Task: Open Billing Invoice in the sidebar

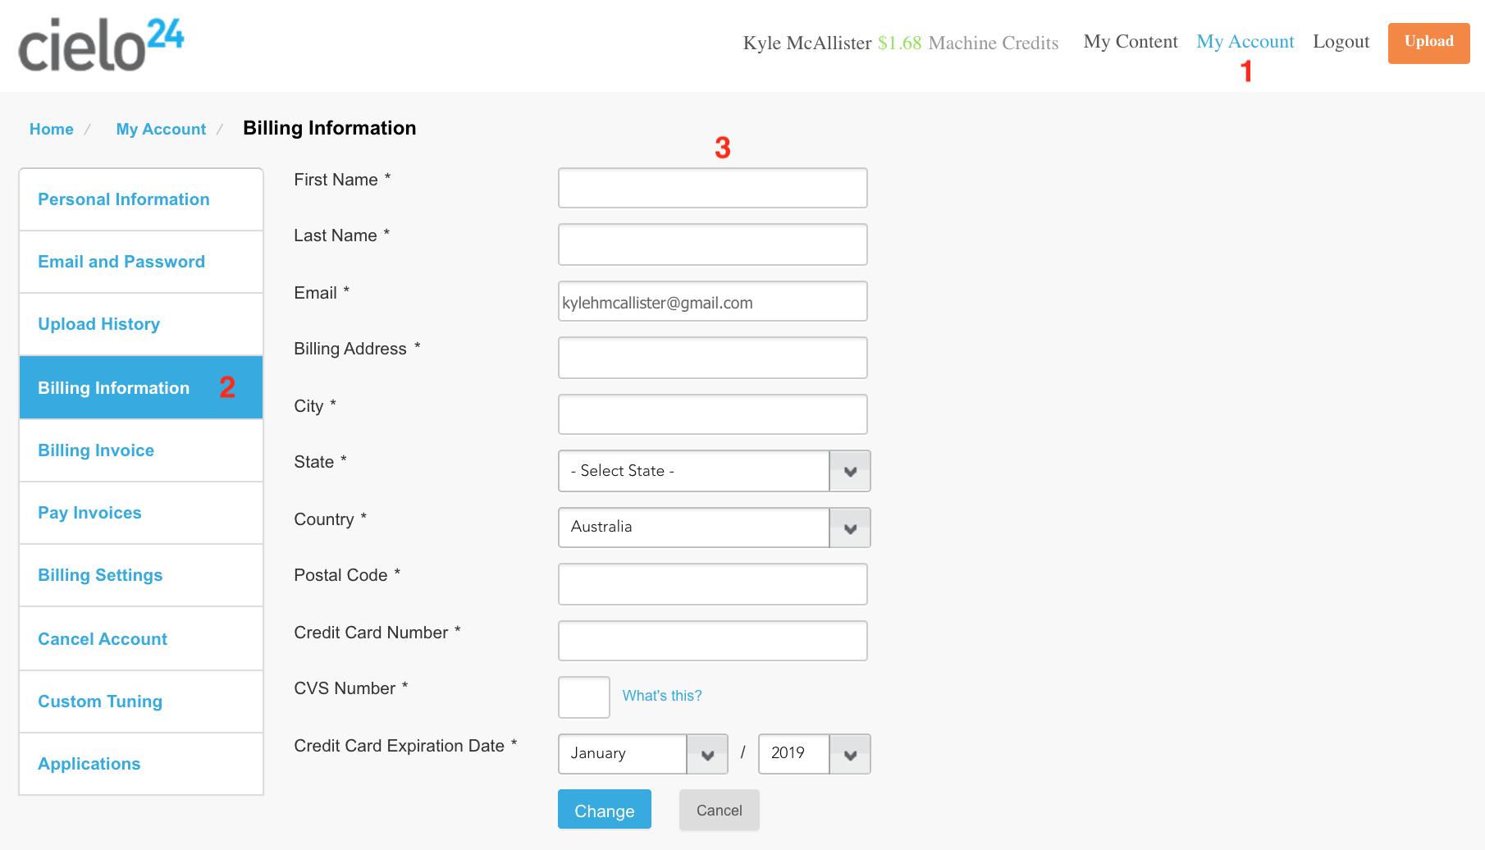Action: coord(141,450)
